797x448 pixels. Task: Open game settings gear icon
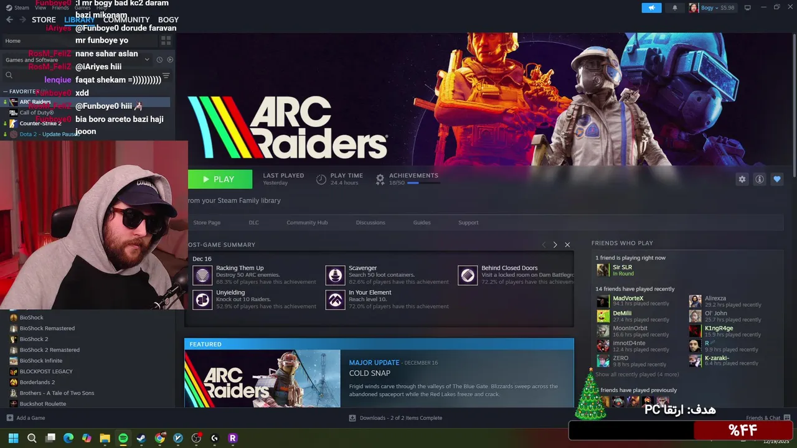coord(742,179)
